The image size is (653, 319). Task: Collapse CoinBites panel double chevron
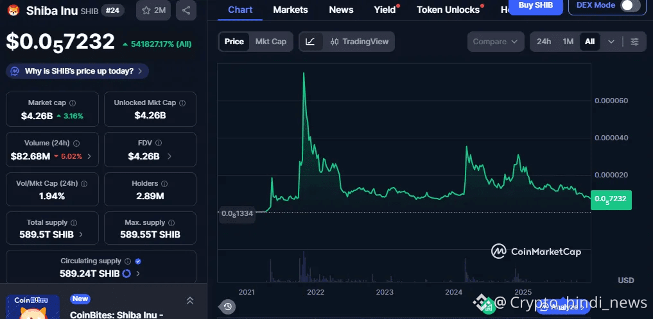point(189,300)
